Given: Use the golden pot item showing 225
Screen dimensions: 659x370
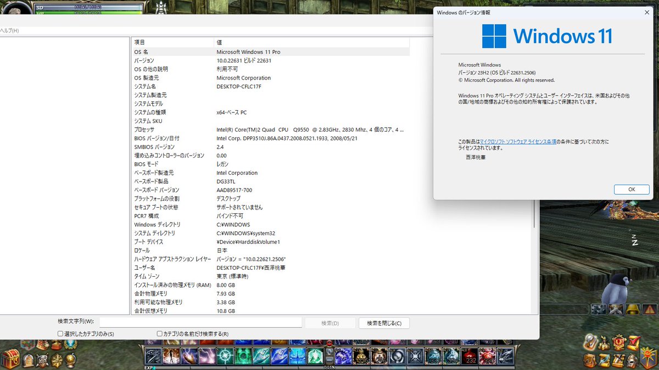Looking at the screenshot, I should pyautogui.click(x=361, y=356).
